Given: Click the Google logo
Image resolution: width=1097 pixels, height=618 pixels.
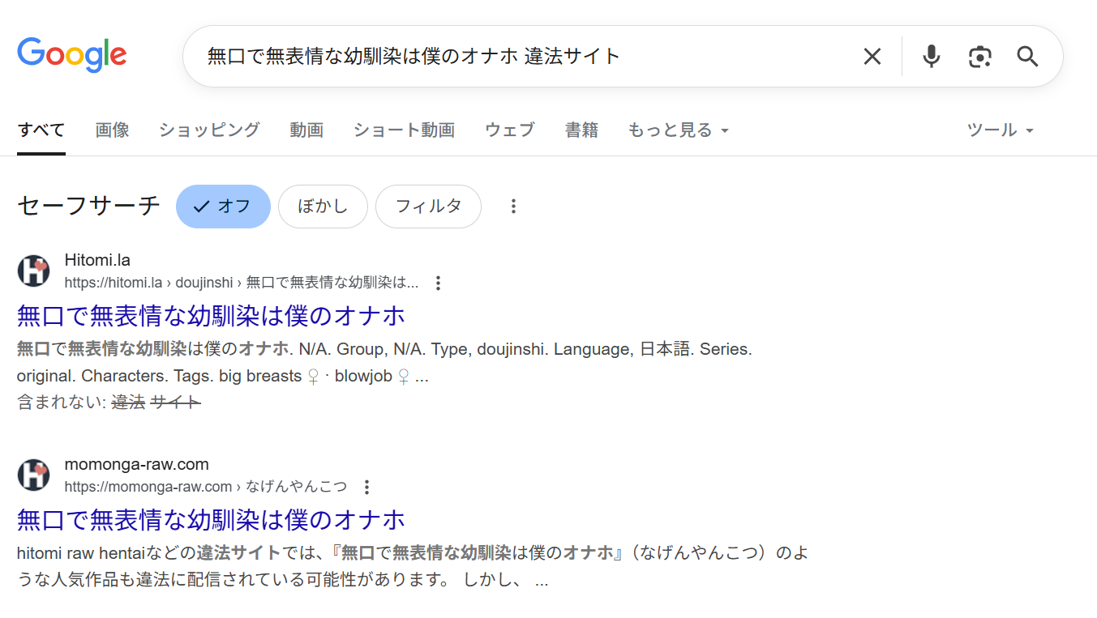Looking at the screenshot, I should tap(71, 54).
